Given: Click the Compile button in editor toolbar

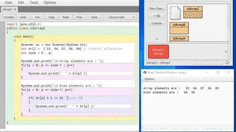Looking at the screenshot, I should click(9, 17).
